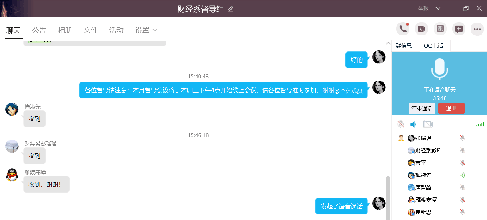Click the chat area vertical scrollbar
Image resolution: width=487 pixels, height=220 pixels.
click(388, 198)
